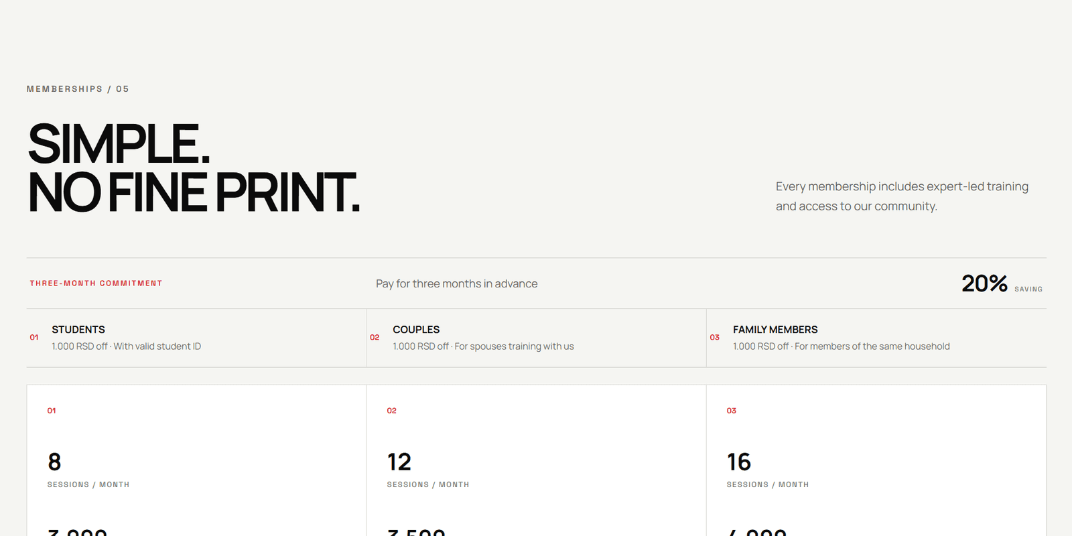This screenshot has height=536, width=1072.
Task: Select the "Every membership includes expert-led training" paragraph
Action: [902, 196]
